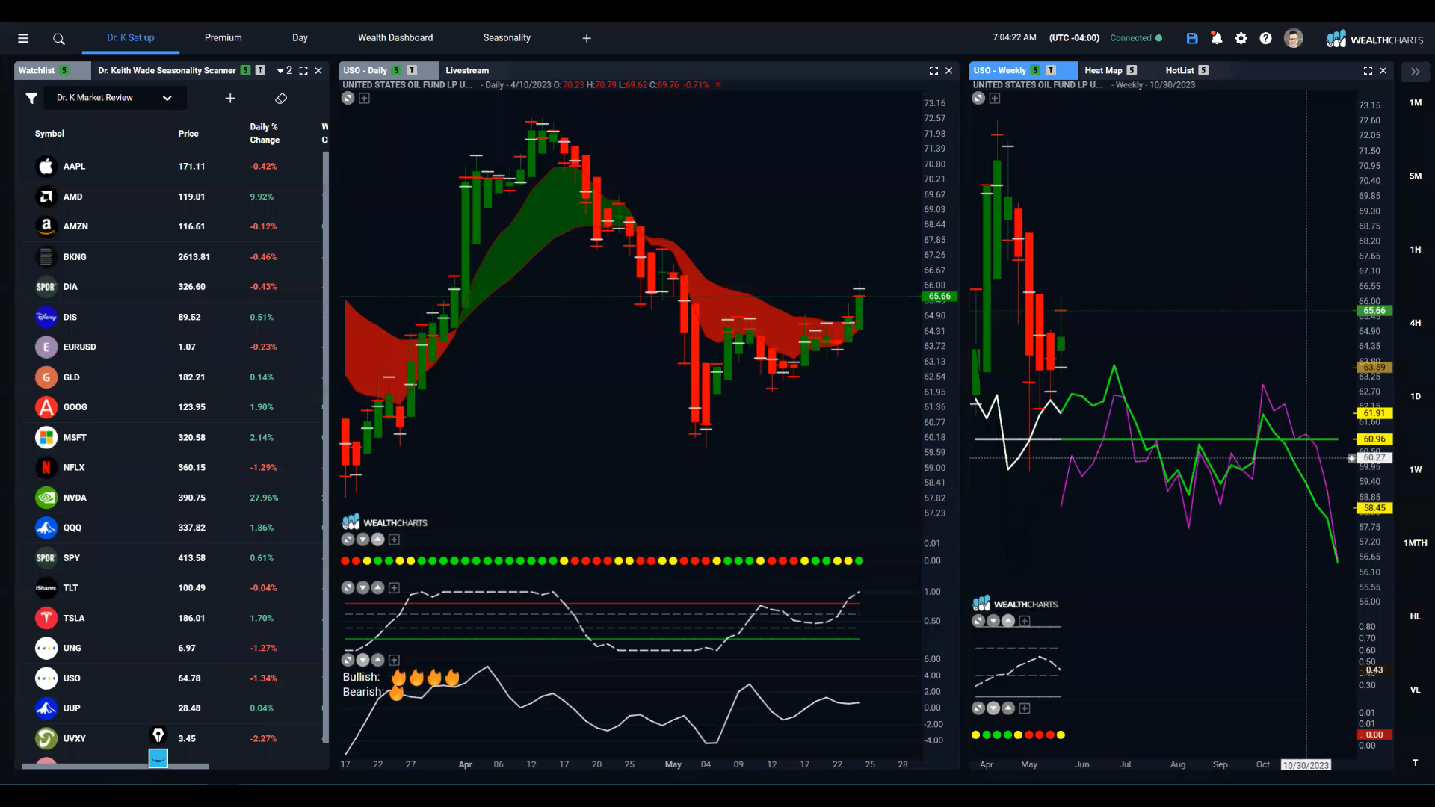Click the T badge on USO - Weekly tab
Viewport: 1435px width, 807px height.
[1051, 70]
